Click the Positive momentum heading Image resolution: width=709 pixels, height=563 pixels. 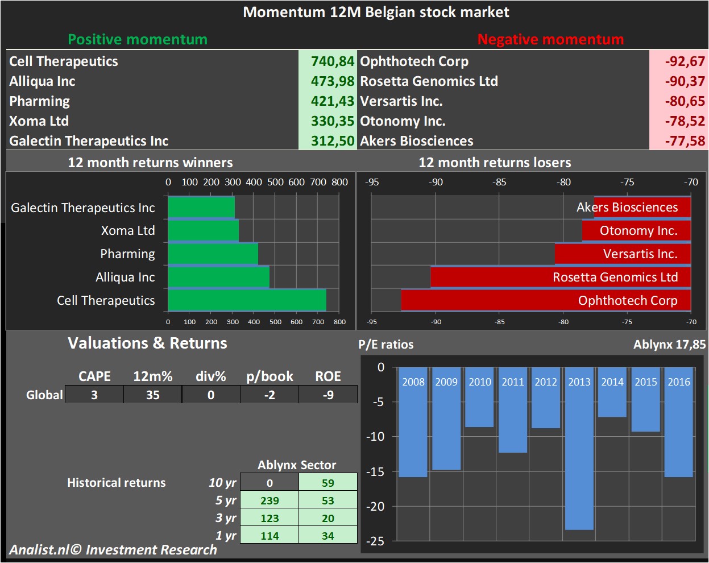pos(138,39)
